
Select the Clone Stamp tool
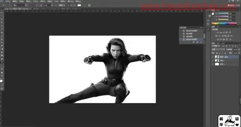point(2,39)
